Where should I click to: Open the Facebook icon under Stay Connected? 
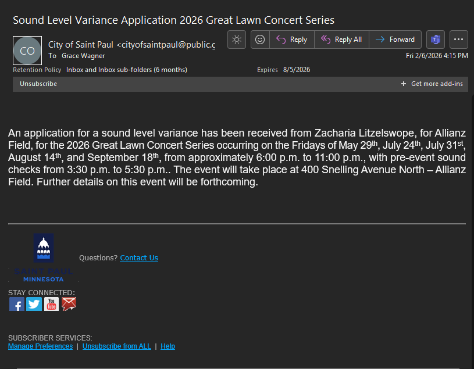pos(17,304)
